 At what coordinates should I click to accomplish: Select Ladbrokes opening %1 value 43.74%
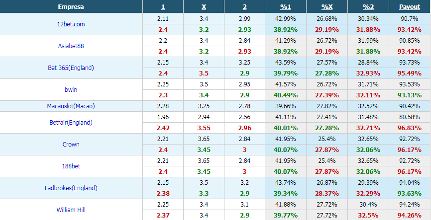click(286, 182)
